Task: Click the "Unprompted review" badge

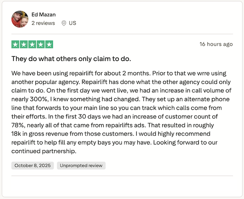Action: point(81,166)
